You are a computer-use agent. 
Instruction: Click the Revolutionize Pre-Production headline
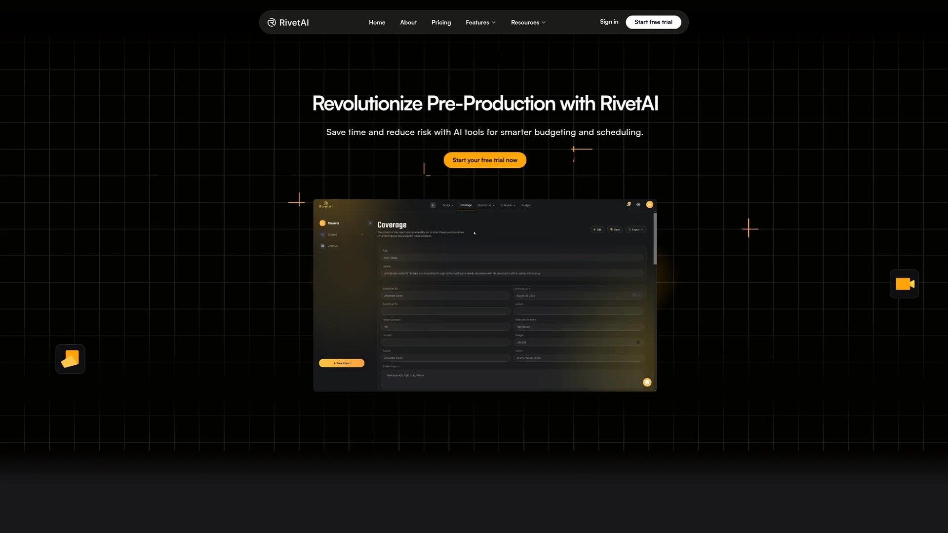point(485,104)
